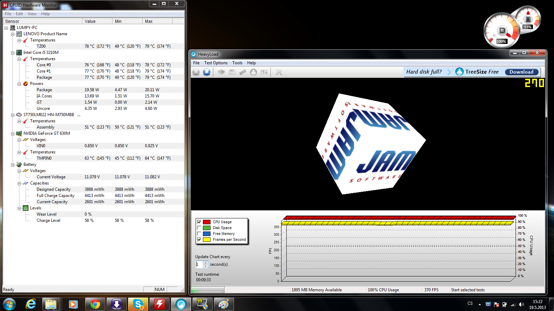
Task: Collapse the LENOVO Product Name node
Action: click(13, 34)
